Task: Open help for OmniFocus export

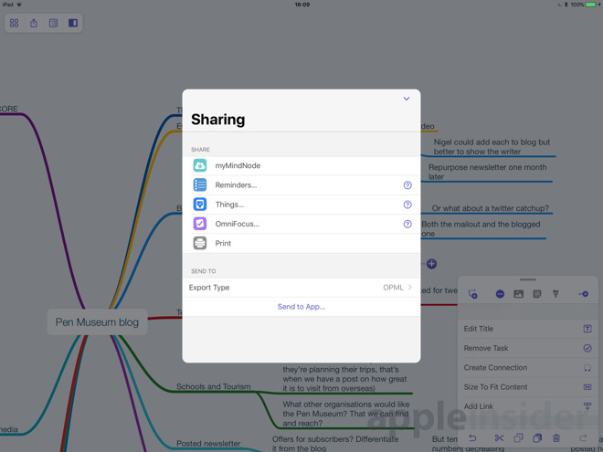Action: [x=407, y=224]
